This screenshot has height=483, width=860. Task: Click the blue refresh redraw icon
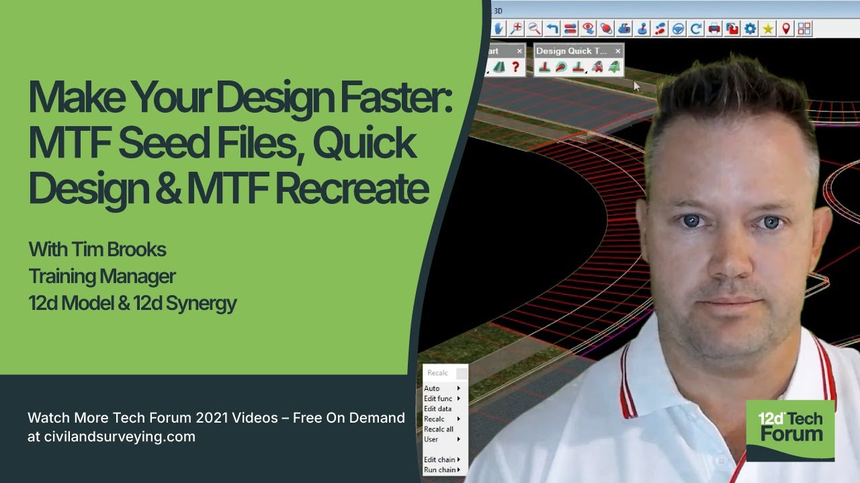point(697,28)
